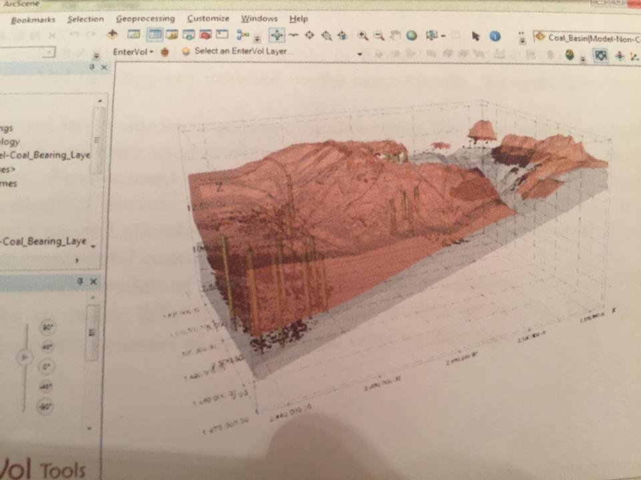Select the 90° angle radio button

pos(48,327)
